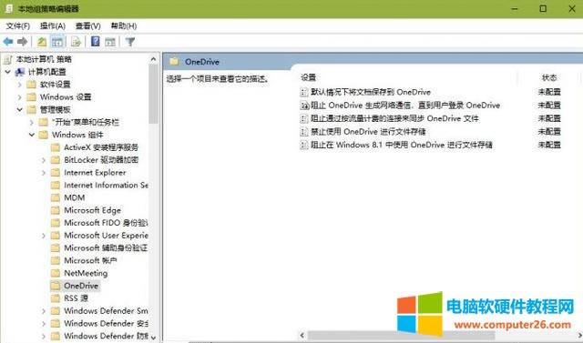Select Internet Information Services folder
583x343 pixels.
[106, 185]
